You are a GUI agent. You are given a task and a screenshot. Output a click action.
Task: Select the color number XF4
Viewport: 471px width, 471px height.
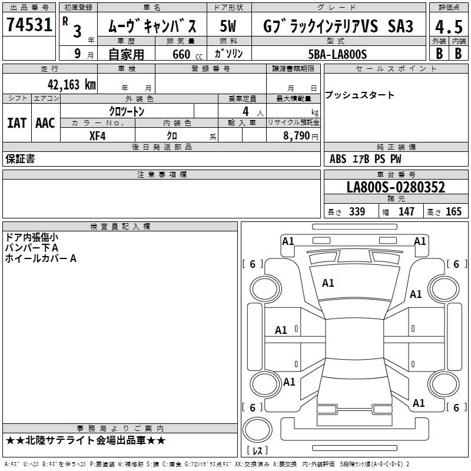pyautogui.click(x=97, y=136)
